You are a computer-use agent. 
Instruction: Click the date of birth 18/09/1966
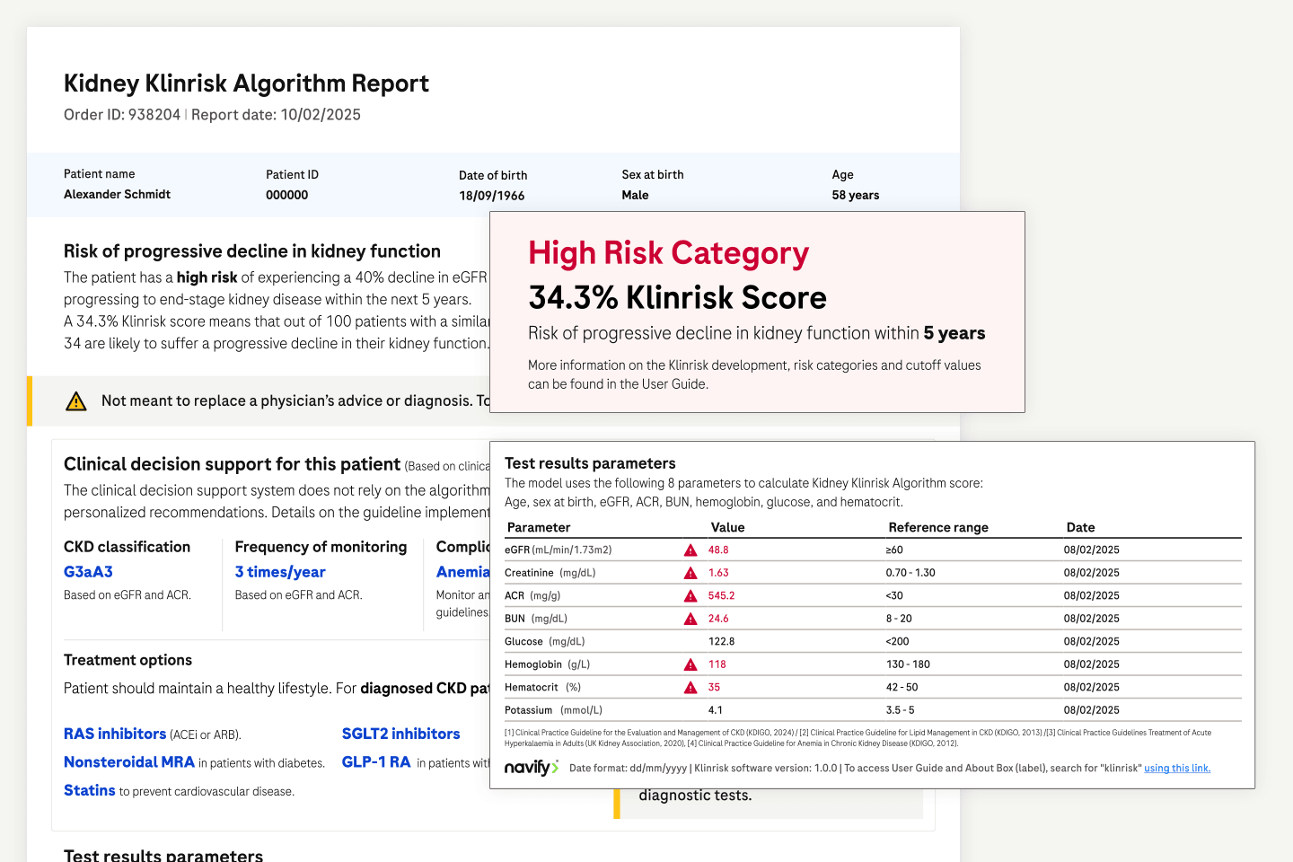pyautogui.click(x=491, y=196)
